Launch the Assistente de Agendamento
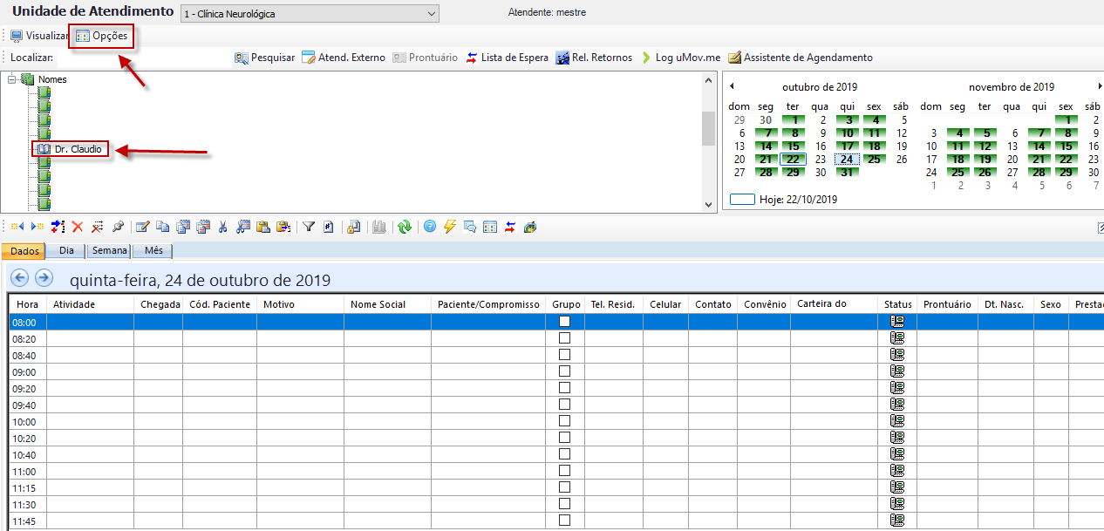The width and height of the screenshot is (1104, 531). pyautogui.click(x=800, y=58)
